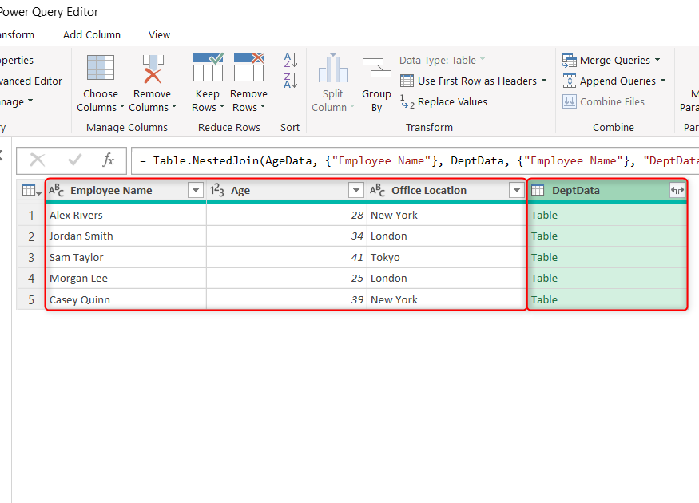Expand the Append Queries dropdown arrow
Image resolution: width=699 pixels, height=503 pixels.
point(663,81)
